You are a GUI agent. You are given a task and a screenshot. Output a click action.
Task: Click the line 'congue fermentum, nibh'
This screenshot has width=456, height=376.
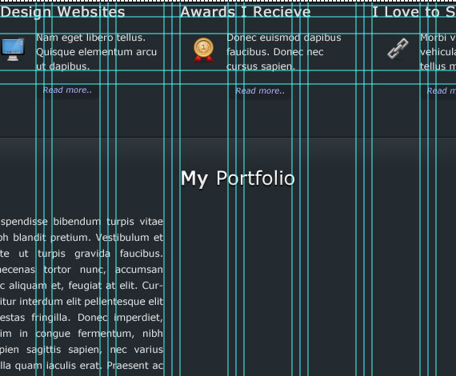(x=99, y=334)
